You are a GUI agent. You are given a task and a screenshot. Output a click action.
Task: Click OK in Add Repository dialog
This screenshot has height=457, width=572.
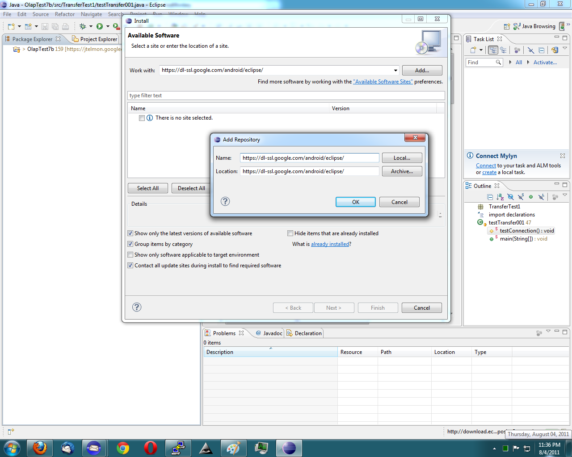tap(355, 202)
